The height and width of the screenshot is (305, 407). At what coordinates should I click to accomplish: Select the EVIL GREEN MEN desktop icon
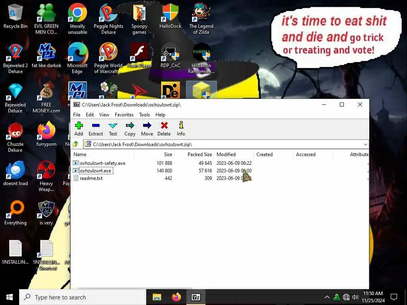coord(46,19)
